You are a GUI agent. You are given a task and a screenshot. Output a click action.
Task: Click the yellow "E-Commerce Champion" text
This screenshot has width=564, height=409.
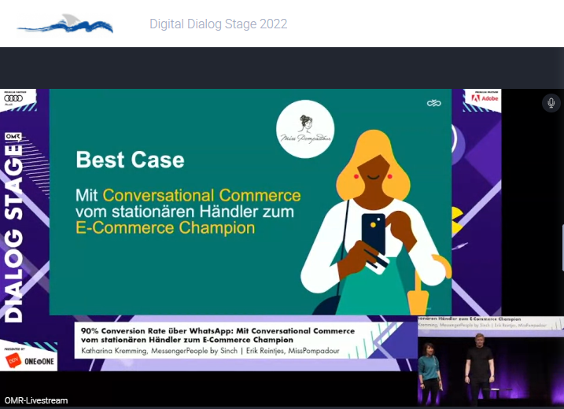click(x=165, y=227)
